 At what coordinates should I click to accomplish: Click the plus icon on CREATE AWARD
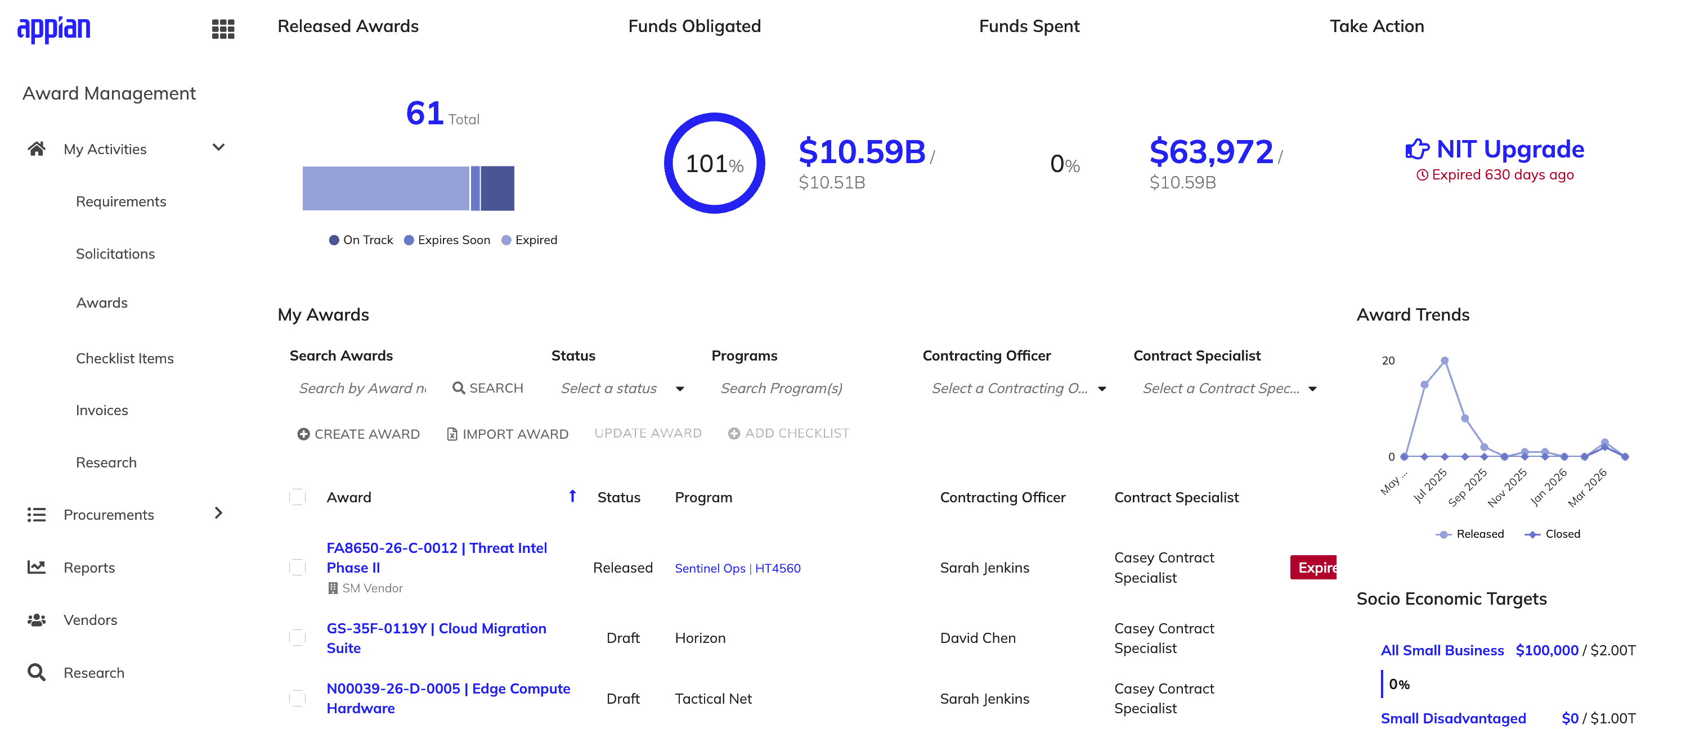tap(304, 434)
